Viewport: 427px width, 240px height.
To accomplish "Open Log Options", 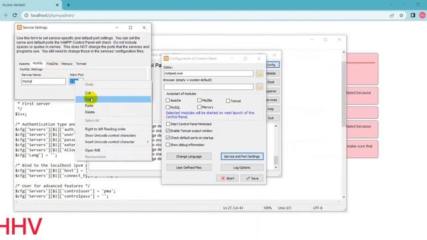I will pyautogui.click(x=242, y=167).
